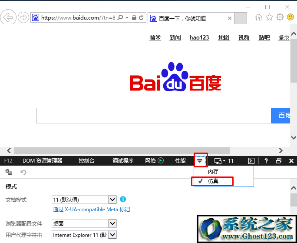Click into the Baidu search input box

tap(154, 116)
